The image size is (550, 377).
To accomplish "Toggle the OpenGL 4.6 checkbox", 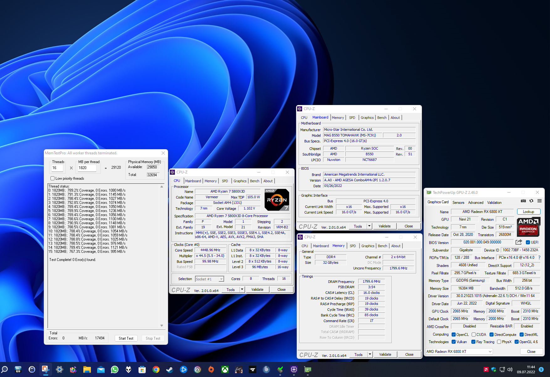I will click(x=516, y=342).
